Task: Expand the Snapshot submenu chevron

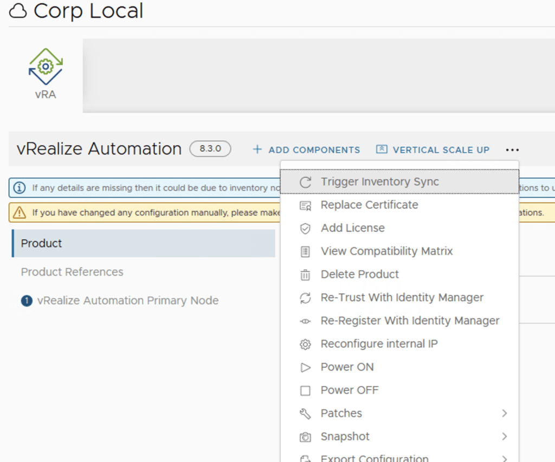Action: point(505,437)
